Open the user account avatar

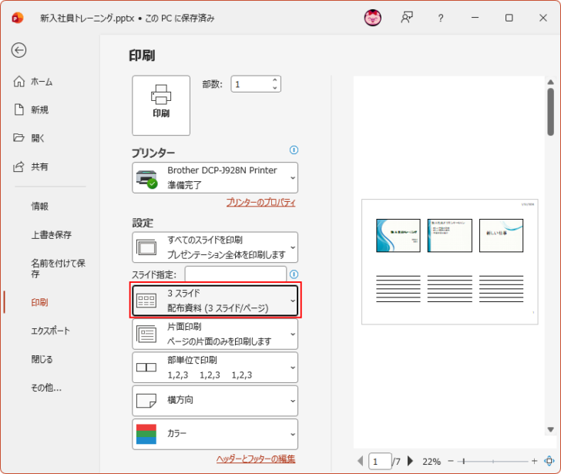point(372,18)
